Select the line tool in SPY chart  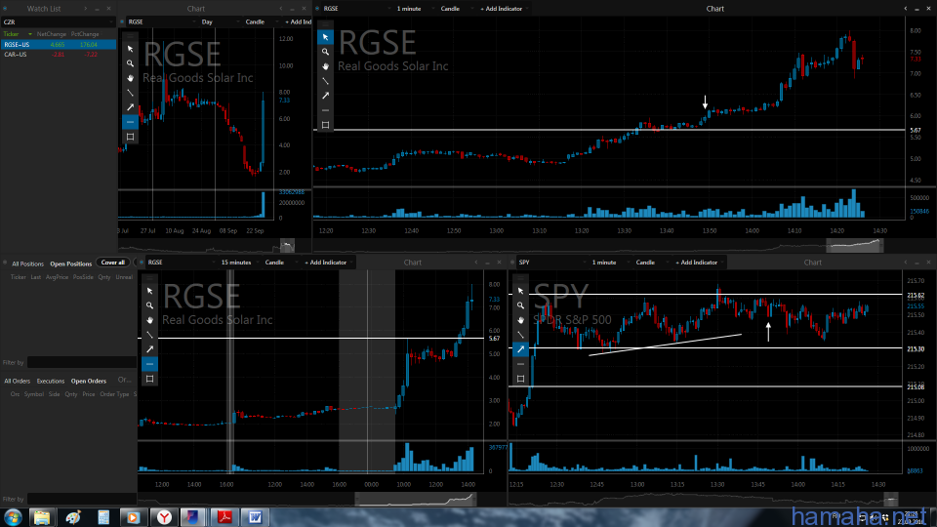(x=520, y=335)
